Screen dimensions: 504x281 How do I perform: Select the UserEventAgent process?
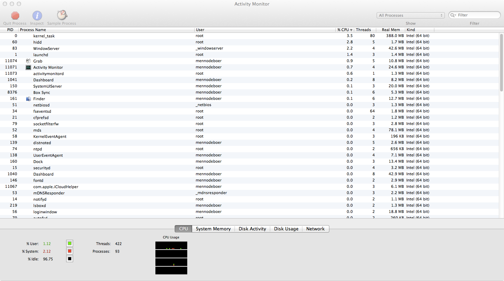point(250,155)
